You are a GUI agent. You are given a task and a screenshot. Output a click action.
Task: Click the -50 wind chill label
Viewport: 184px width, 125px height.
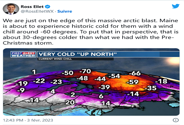click(x=68, y=73)
